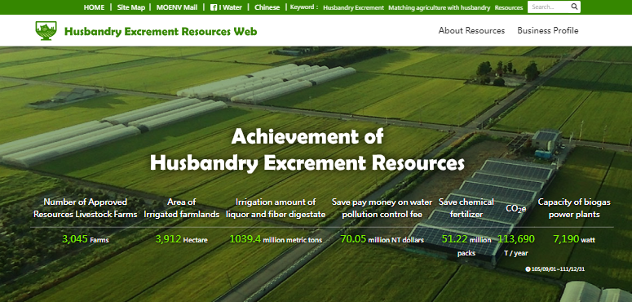
Task: Go to the HOME page
Action: [x=94, y=7]
